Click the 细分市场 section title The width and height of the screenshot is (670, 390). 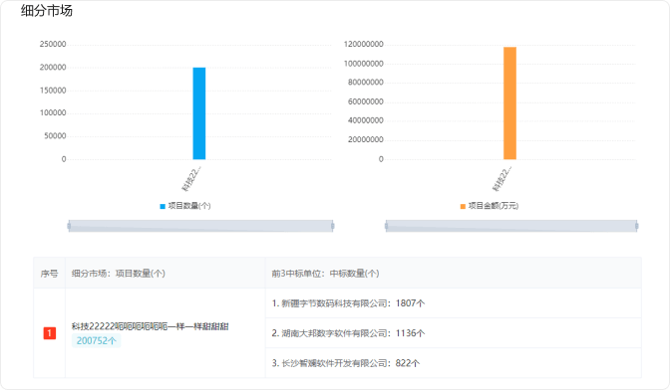click(x=47, y=11)
